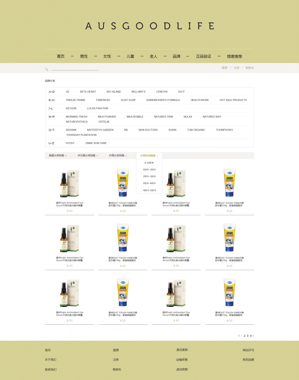Click 购物车 link beside the search bar

pos(250,68)
